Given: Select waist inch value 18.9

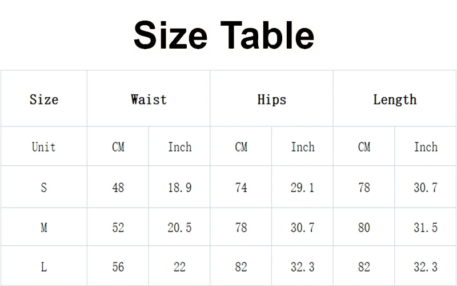Looking at the screenshot, I should (179, 187).
